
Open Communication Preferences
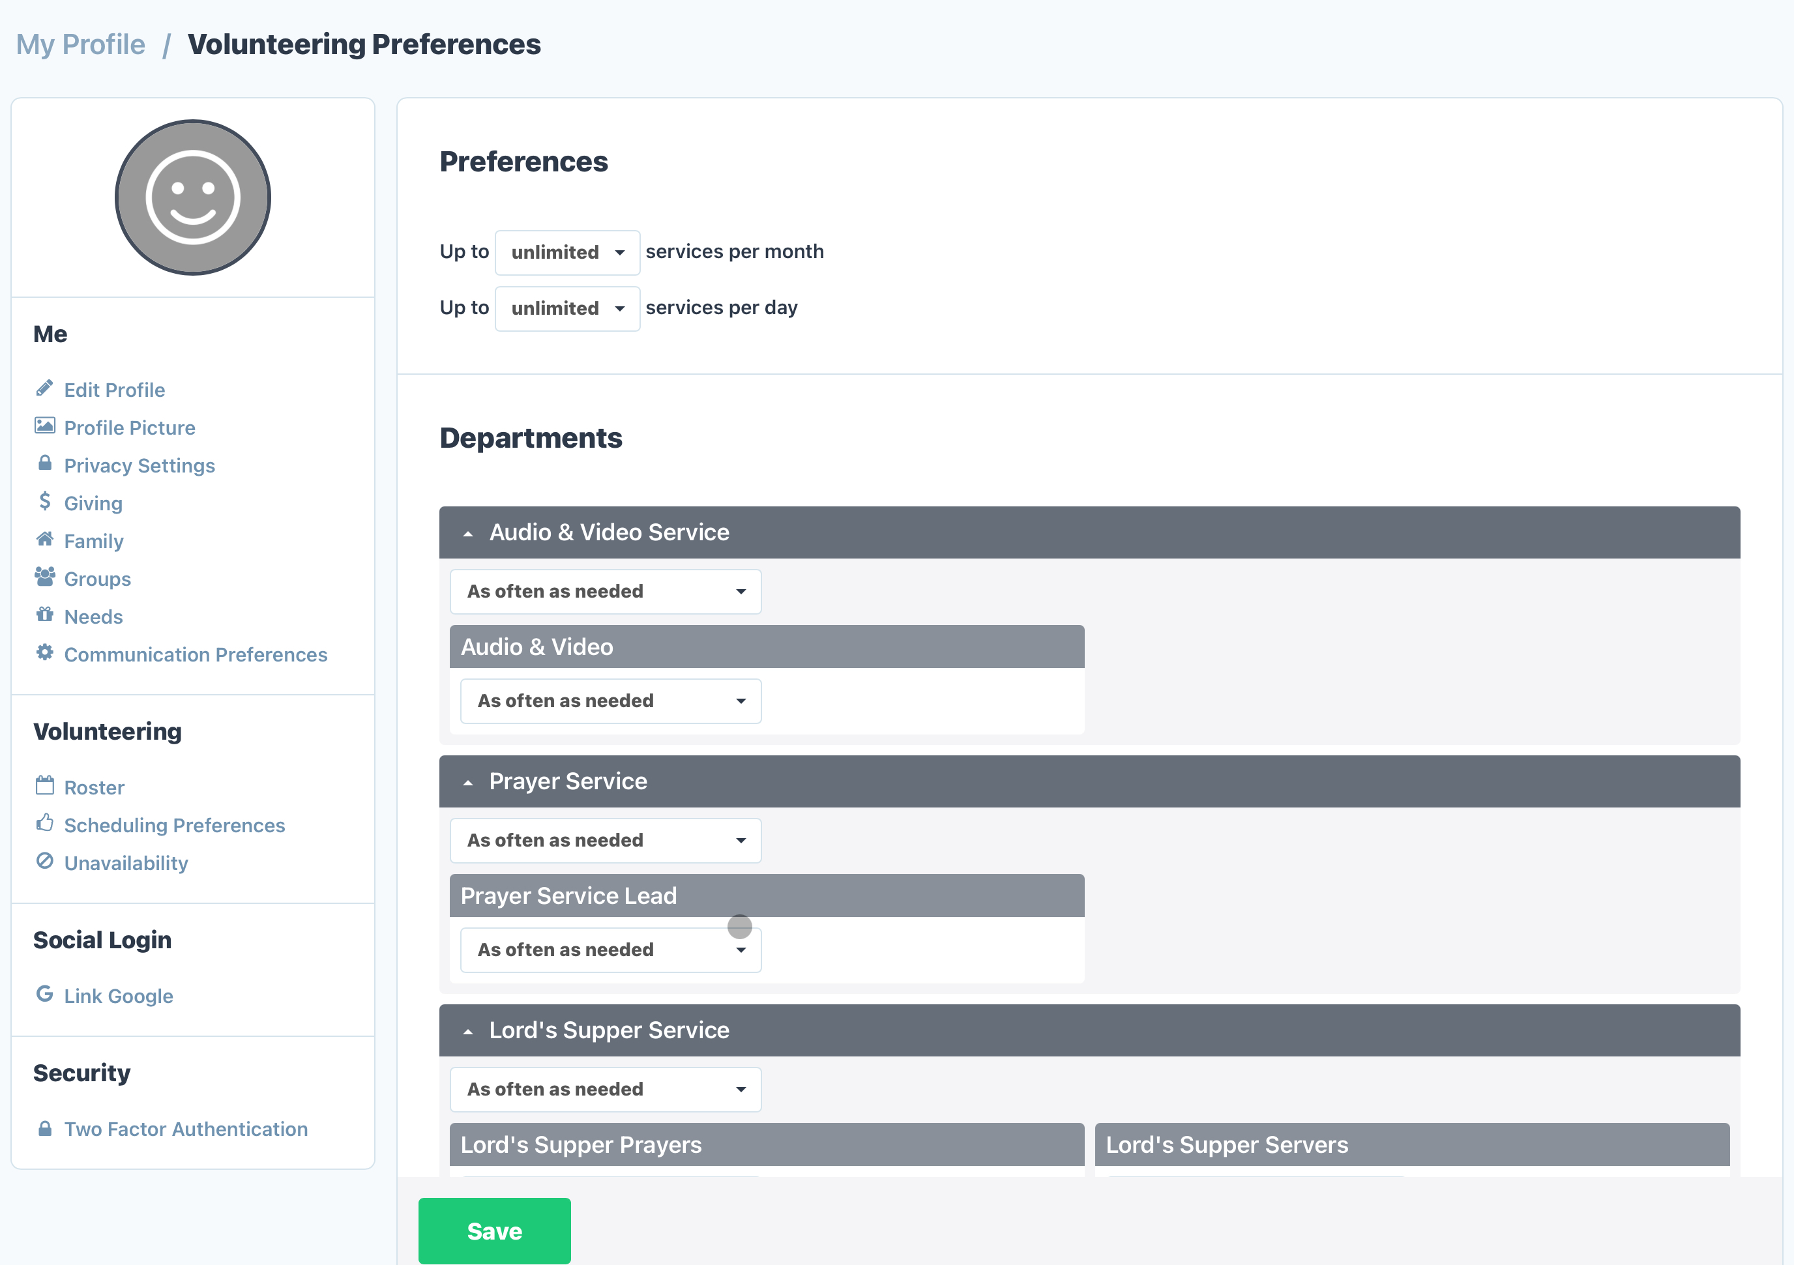[x=196, y=655]
